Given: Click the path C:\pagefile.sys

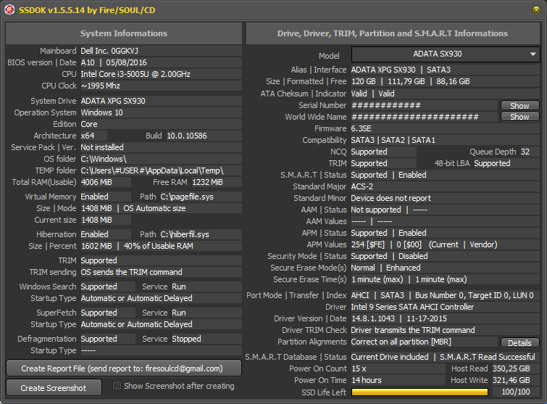Looking at the screenshot, I should tap(187, 197).
